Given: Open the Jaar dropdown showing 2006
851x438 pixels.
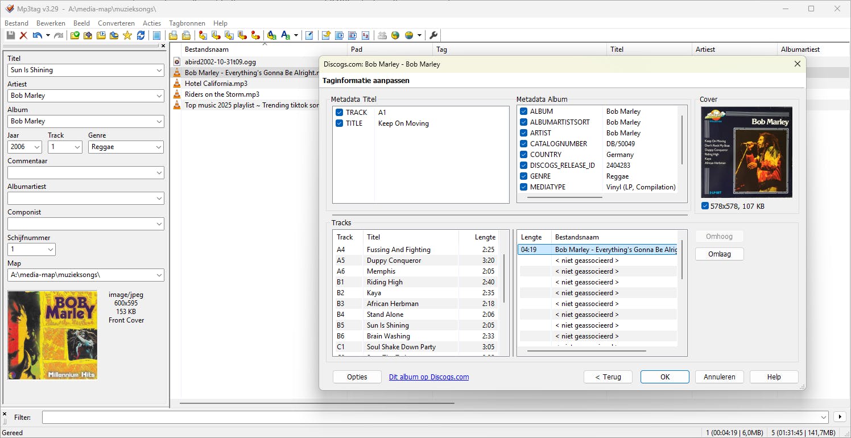Looking at the screenshot, I should (x=37, y=147).
